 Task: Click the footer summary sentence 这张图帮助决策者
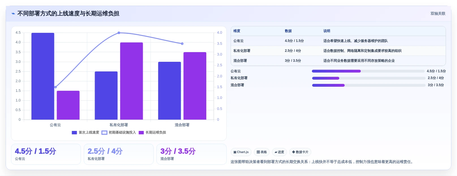click(x=323, y=162)
